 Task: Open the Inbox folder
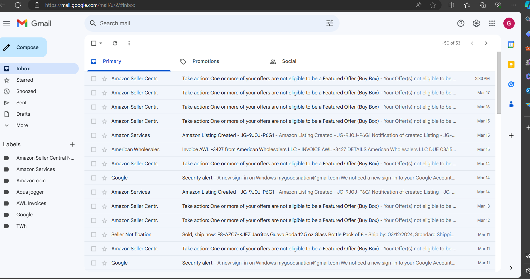coord(39,69)
